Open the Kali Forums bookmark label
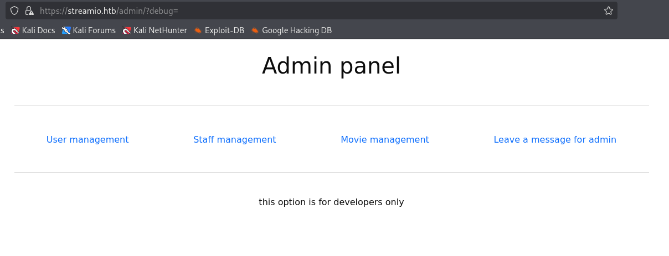Viewport: 669px width, 256px height. coord(95,30)
